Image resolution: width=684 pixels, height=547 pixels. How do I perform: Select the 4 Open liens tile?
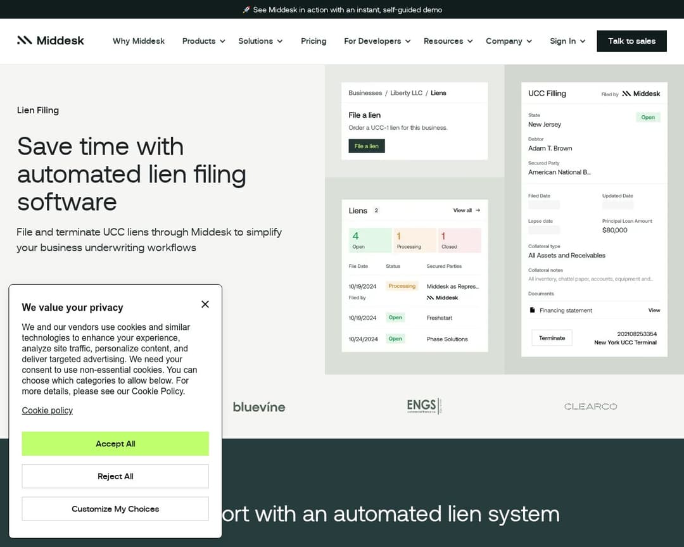370,241
